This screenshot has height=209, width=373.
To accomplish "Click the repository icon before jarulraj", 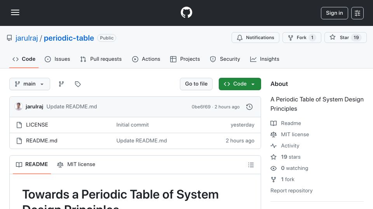I will tap(9, 38).
